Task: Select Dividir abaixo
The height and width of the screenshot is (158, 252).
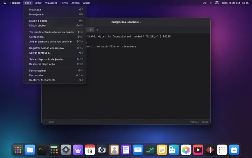Action: point(55,26)
